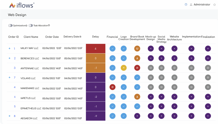Click the red delay cell showing 4

[x=96, y=49]
